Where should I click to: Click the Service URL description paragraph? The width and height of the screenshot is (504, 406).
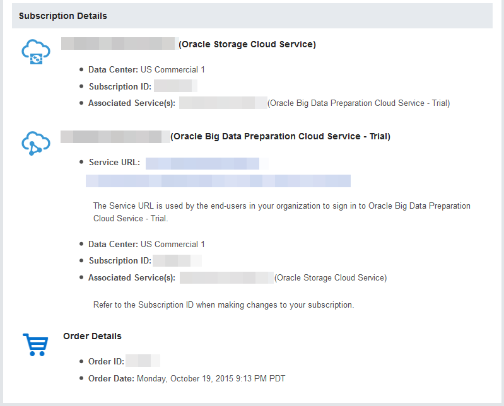coord(281,212)
